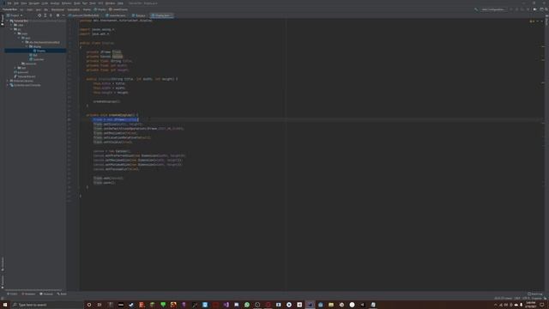Click the locate opened file icon in Project panel
The width and height of the screenshot is (549, 309).
pos(39,15)
